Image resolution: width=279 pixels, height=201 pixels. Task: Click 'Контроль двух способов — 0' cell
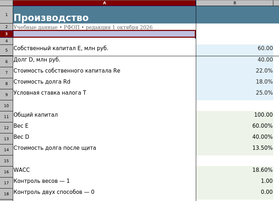click(104, 194)
